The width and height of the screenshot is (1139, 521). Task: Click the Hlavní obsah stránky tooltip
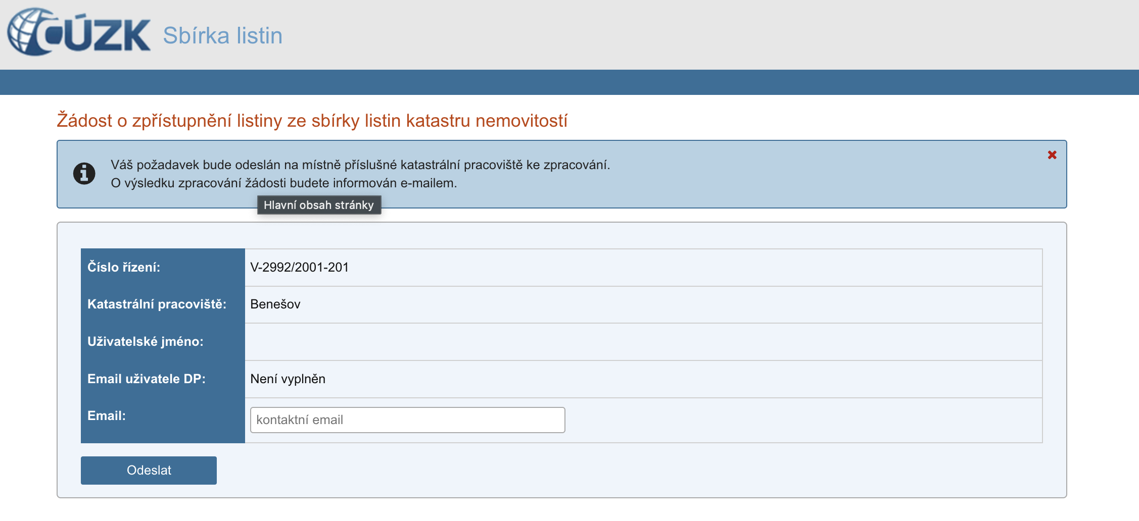[x=319, y=205]
